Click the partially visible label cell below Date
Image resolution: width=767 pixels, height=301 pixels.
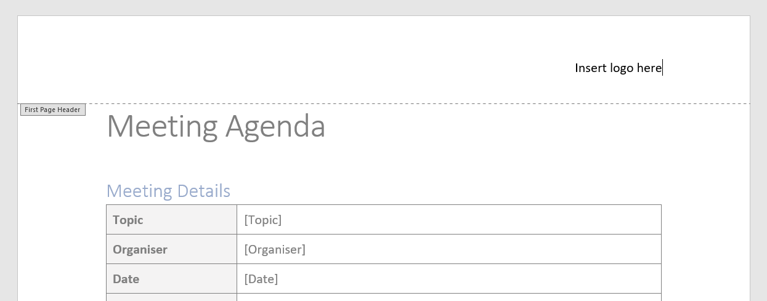point(171,297)
